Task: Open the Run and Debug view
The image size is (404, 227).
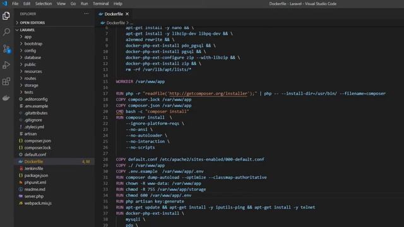Action: (x=6, y=65)
